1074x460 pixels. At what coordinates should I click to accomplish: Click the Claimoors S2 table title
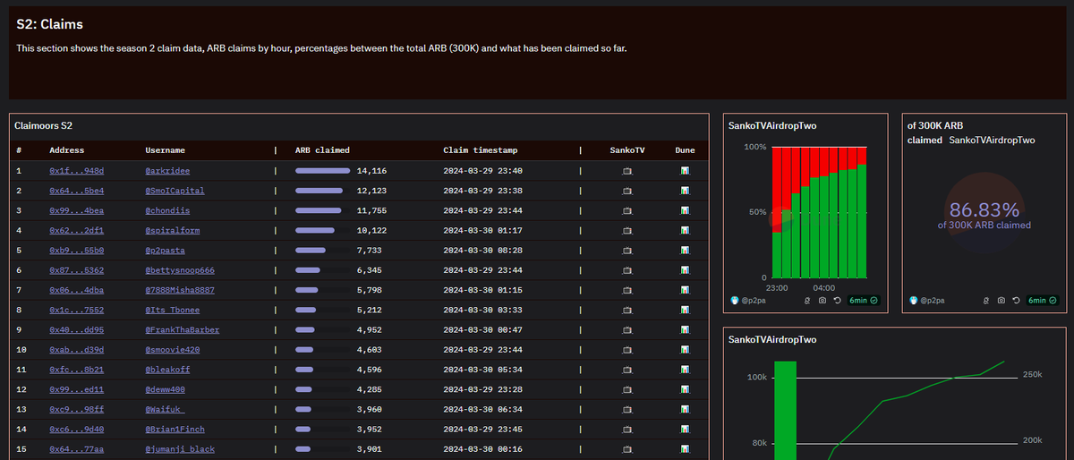point(44,126)
